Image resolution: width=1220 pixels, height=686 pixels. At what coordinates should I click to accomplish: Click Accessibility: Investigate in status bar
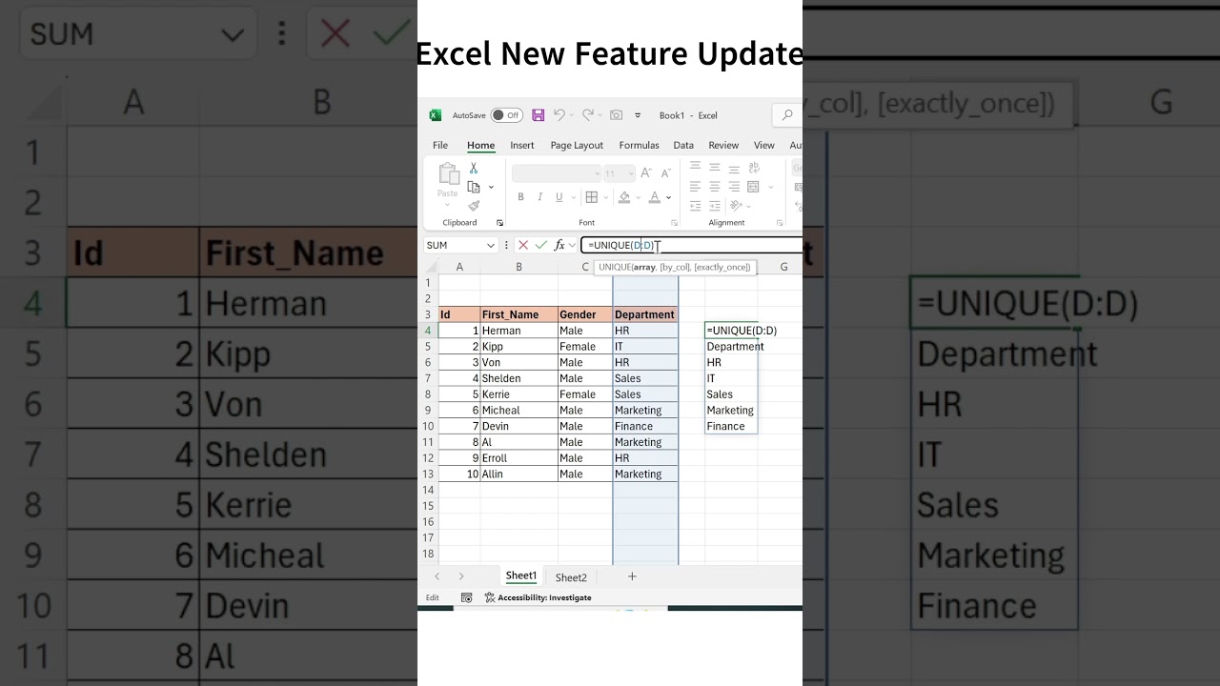(544, 597)
